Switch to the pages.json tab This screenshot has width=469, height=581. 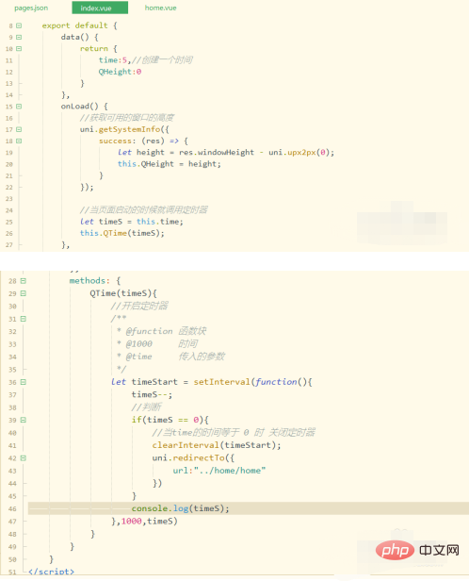tap(31, 8)
